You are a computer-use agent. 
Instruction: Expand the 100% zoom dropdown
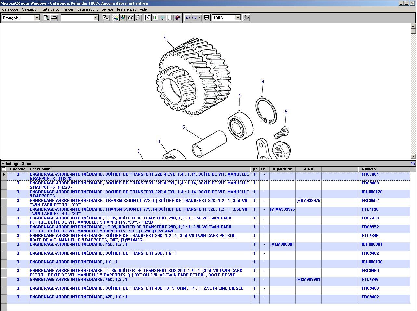238,18
